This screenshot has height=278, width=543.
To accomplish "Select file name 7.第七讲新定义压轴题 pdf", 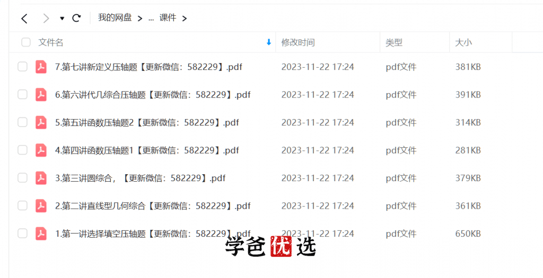I will point(148,67).
